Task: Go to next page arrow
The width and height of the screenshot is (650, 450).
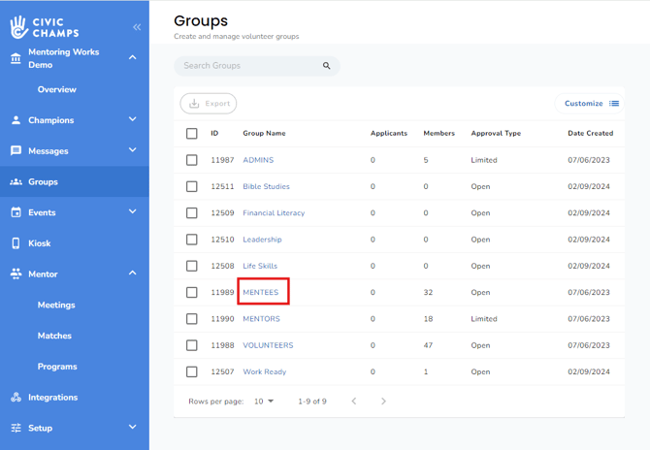Action: [383, 402]
